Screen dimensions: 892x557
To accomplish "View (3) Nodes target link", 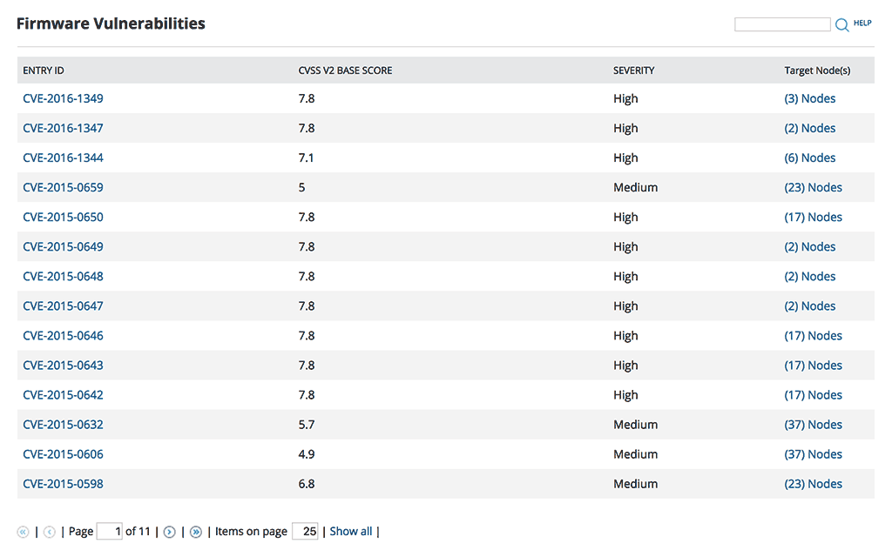I will [x=809, y=98].
